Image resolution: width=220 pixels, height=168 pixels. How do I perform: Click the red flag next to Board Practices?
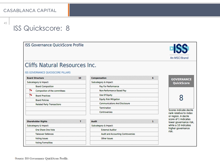click(31, 95)
